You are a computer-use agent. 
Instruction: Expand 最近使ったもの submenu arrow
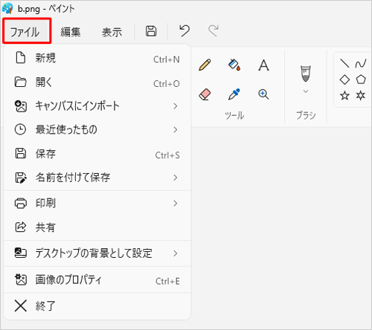point(176,129)
